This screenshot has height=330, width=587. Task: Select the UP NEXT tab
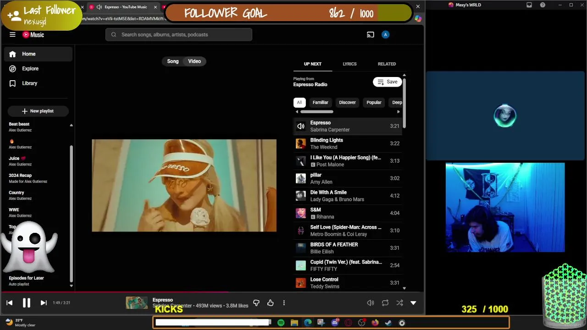pos(313,64)
